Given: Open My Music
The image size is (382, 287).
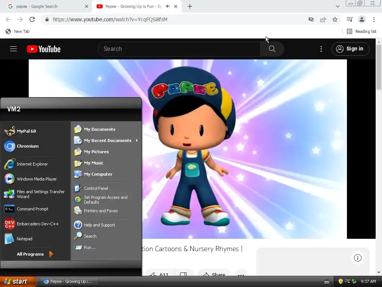Looking at the screenshot, I should click(x=106, y=163).
